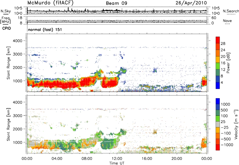Click the -1000 label on the Velocity colorbar

click(x=227, y=145)
